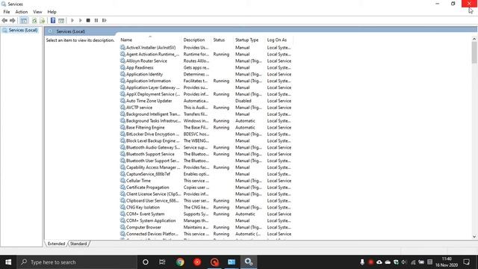Screen dimensions: 478x269
Task: Click the Properties pane toolbar icon
Action: pos(61,20)
